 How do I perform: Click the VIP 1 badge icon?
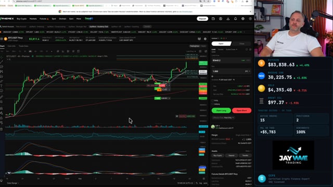tap(213, 127)
